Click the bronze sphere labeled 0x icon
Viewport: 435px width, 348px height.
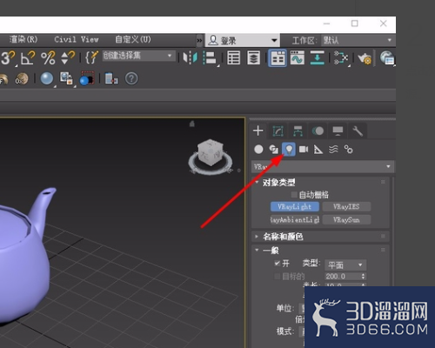coord(22,78)
